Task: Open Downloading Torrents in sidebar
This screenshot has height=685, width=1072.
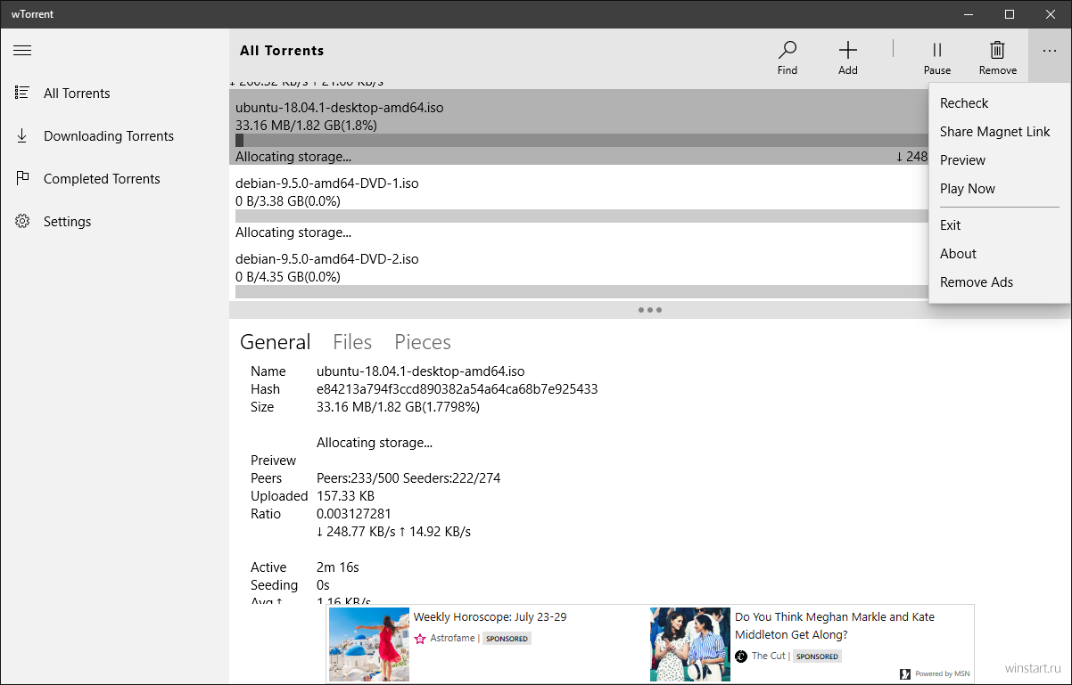Action: 109,135
